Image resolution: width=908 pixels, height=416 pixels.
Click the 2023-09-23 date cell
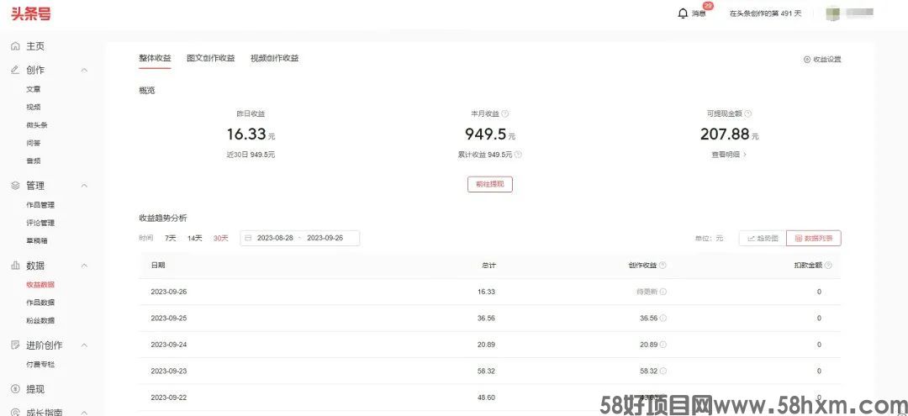tap(168, 371)
